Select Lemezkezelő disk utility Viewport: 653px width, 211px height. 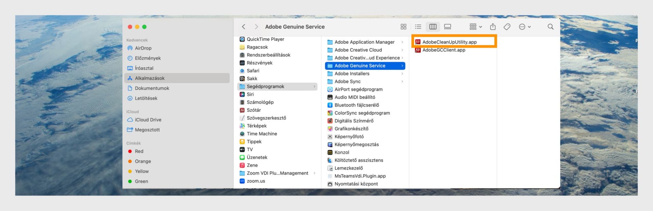point(365,168)
